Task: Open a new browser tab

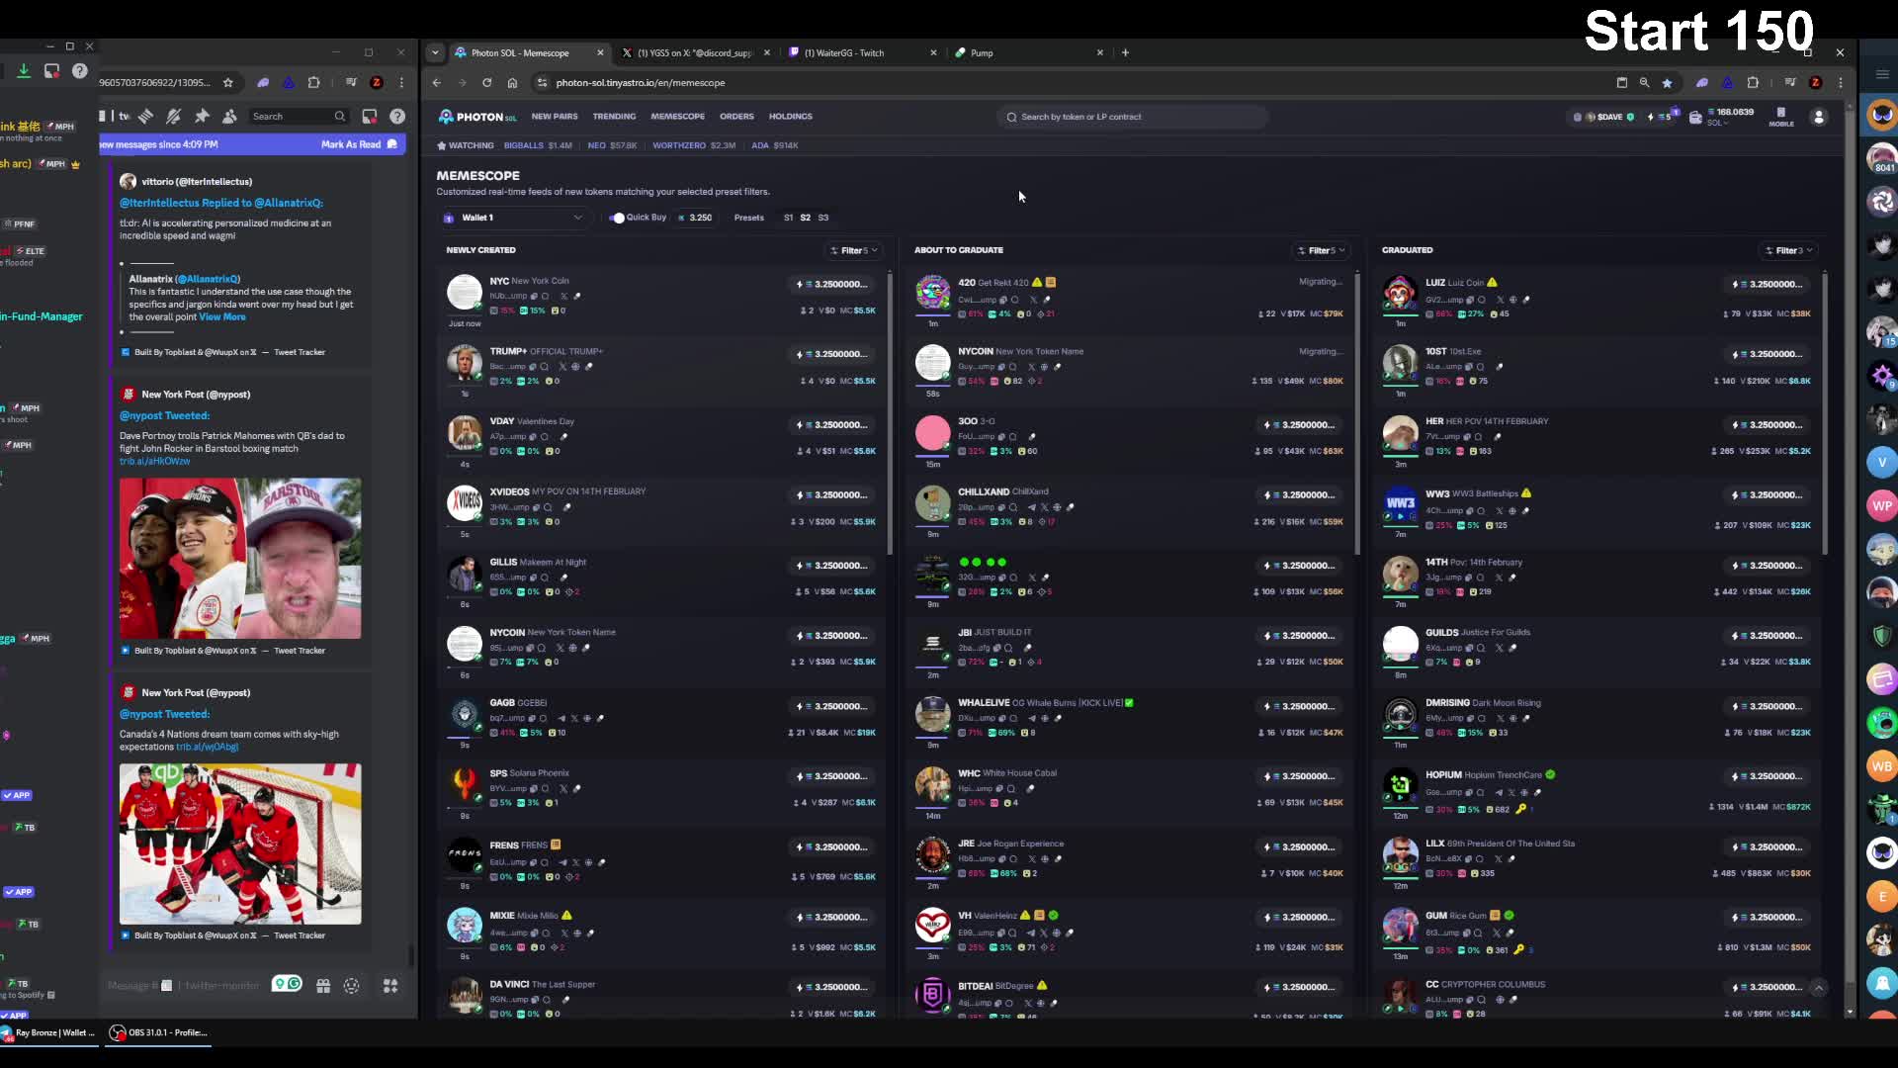Action: pyautogui.click(x=1125, y=52)
